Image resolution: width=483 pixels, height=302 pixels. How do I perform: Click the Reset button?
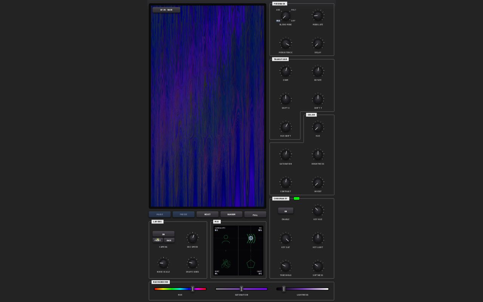click(x=208, y=214)
